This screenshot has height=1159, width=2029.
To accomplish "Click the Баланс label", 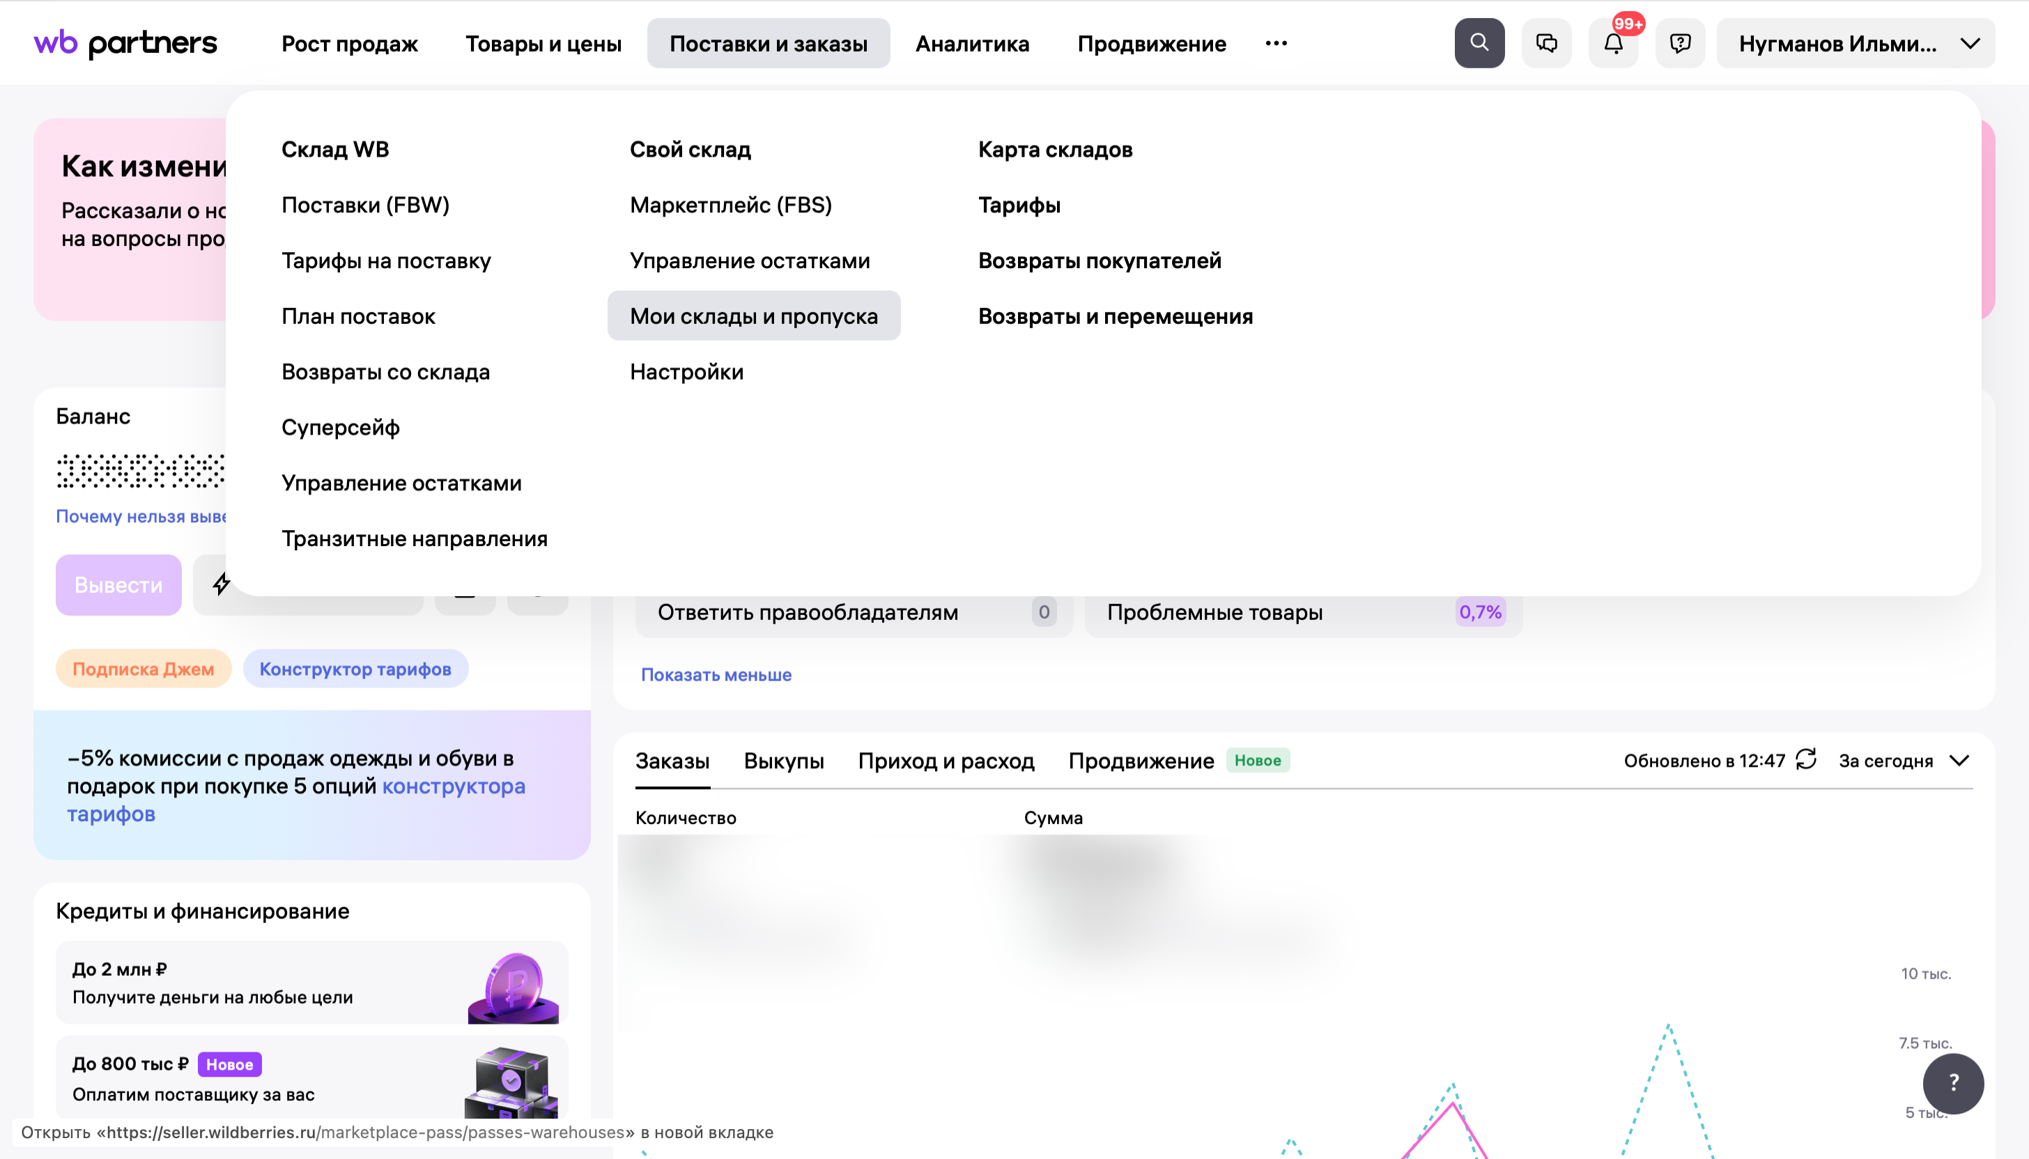I will 93,416.
